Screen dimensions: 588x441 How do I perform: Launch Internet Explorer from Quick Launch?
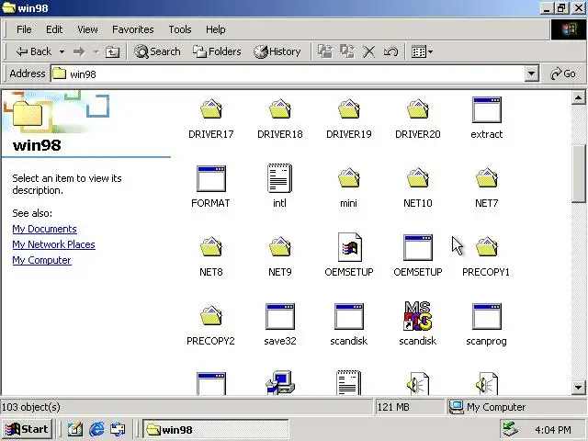click(96, 429)
